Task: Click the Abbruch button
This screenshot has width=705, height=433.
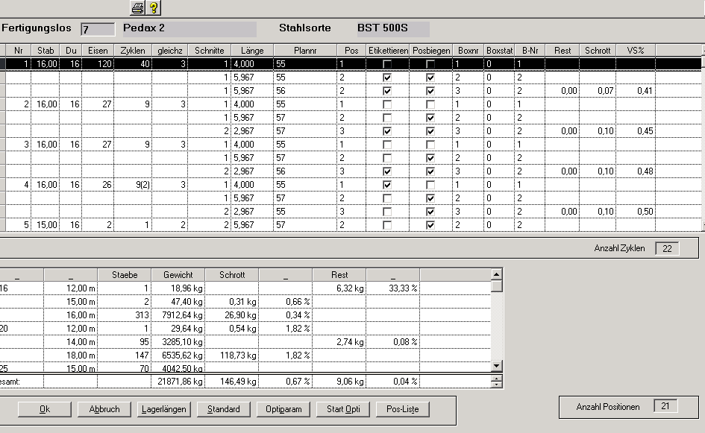Action: [104, 409]
